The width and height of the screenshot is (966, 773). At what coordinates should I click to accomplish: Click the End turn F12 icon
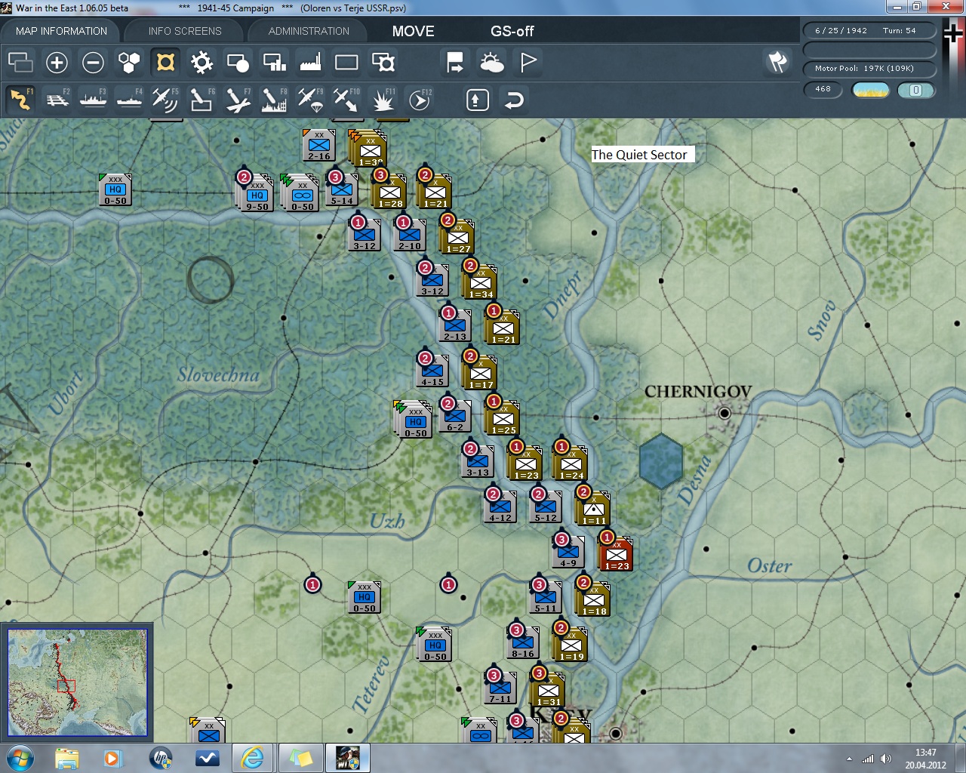coord(420,100)
